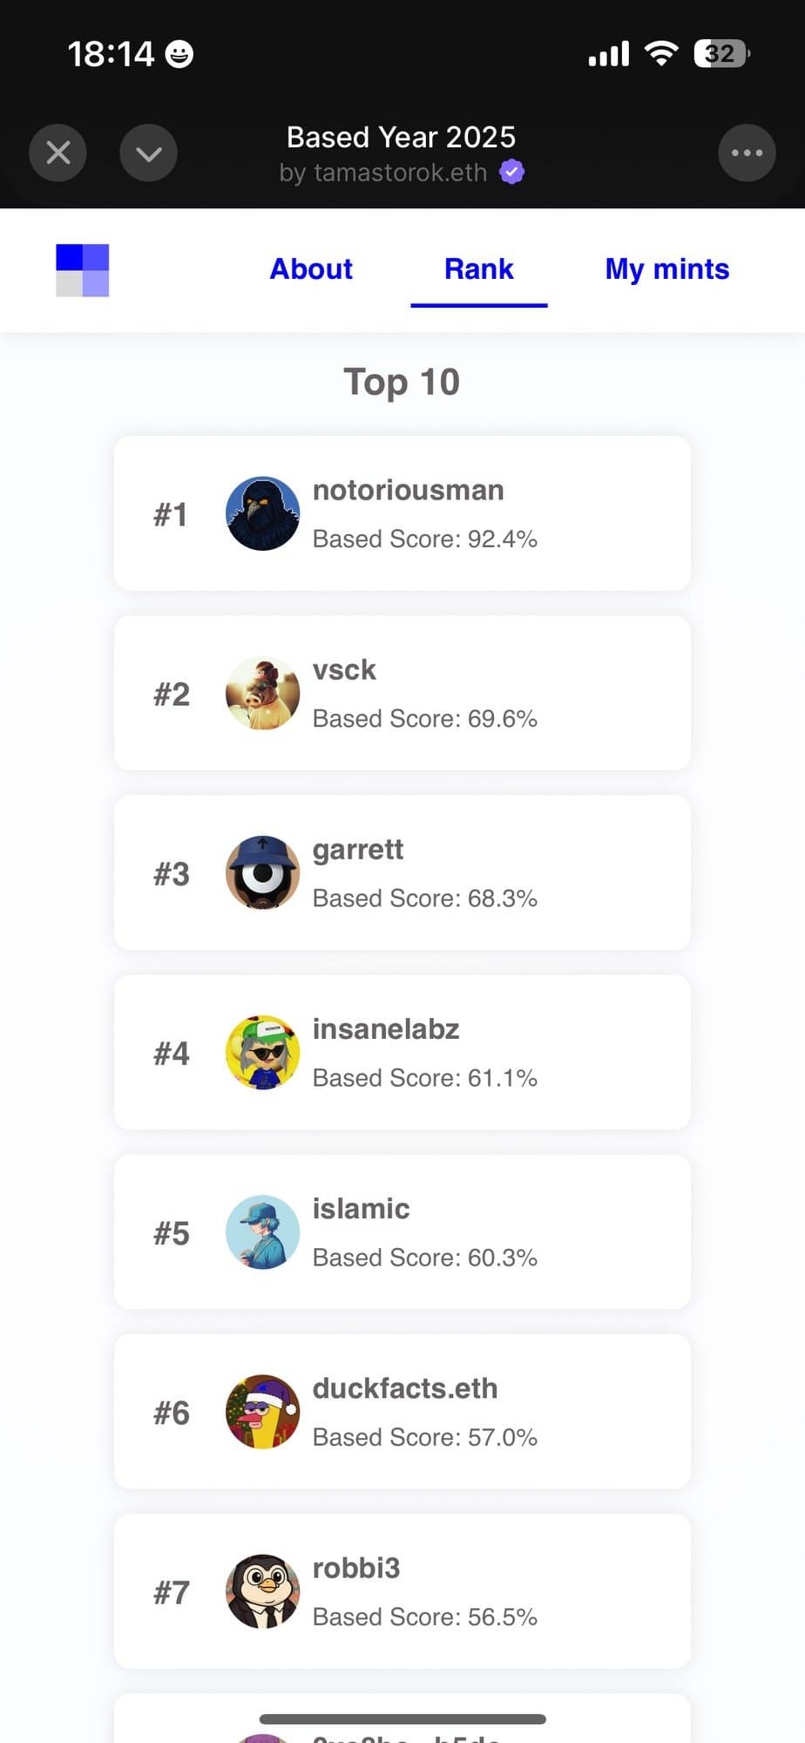The height and width of the screenshot is (1743, 805).
Task: Open notoriousman's avatar
Action: (262, 513)
